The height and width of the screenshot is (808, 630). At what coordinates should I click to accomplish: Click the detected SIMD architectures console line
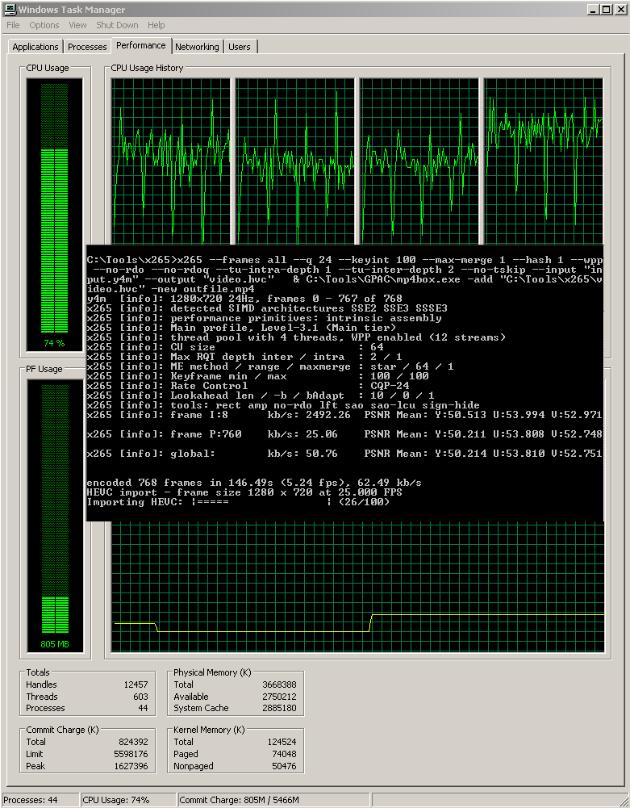point(267,308)
